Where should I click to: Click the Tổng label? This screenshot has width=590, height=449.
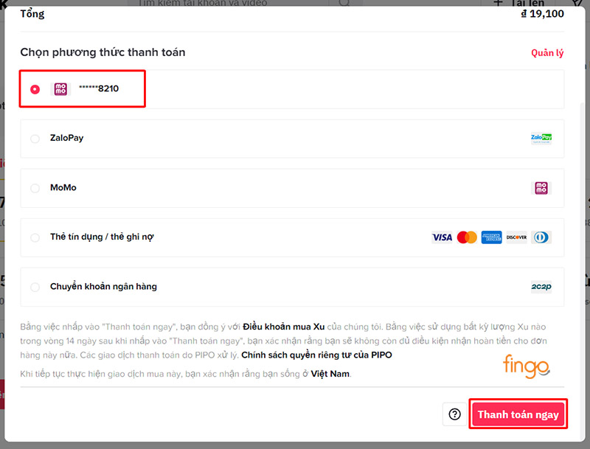pos(32,14)
